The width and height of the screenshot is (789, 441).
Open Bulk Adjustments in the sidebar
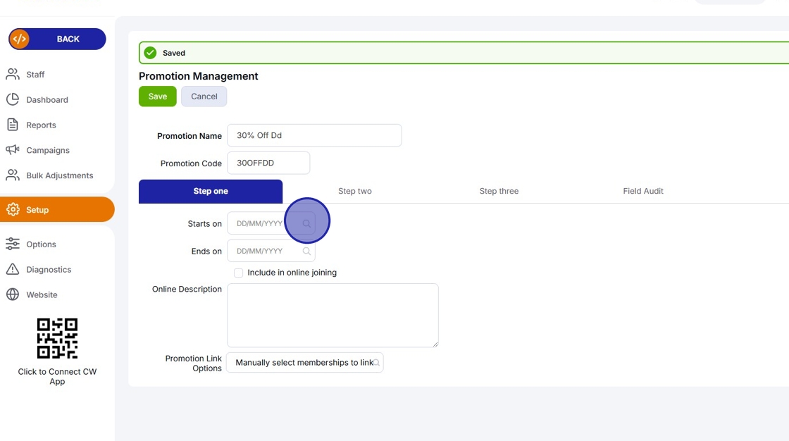[60, 175]
